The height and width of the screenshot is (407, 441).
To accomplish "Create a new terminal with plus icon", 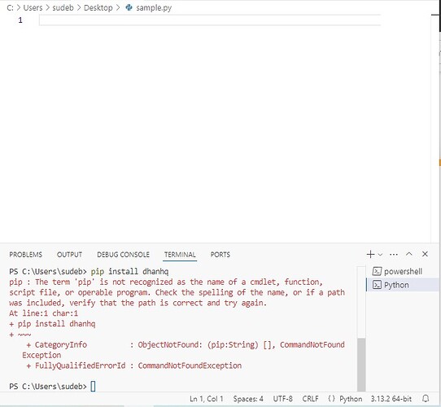I will pyautogui.click(x=370, y=254).
